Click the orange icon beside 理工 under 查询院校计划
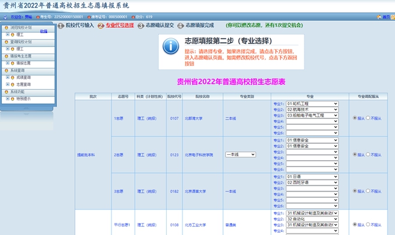Screen dimensions: 395x235 point(12,49)
